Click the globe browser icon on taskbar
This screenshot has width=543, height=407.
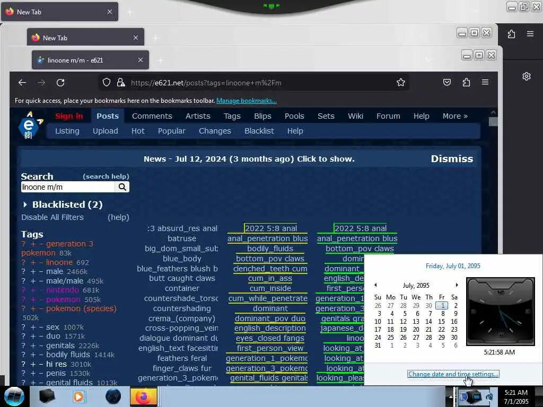pyautogui.click(x=113, y=396)
